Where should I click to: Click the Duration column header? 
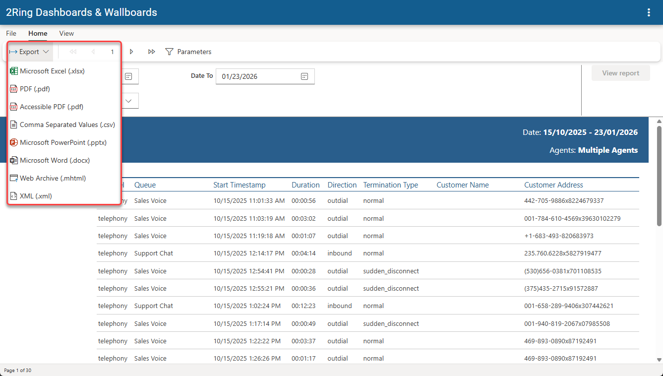[x=305, y=185]
